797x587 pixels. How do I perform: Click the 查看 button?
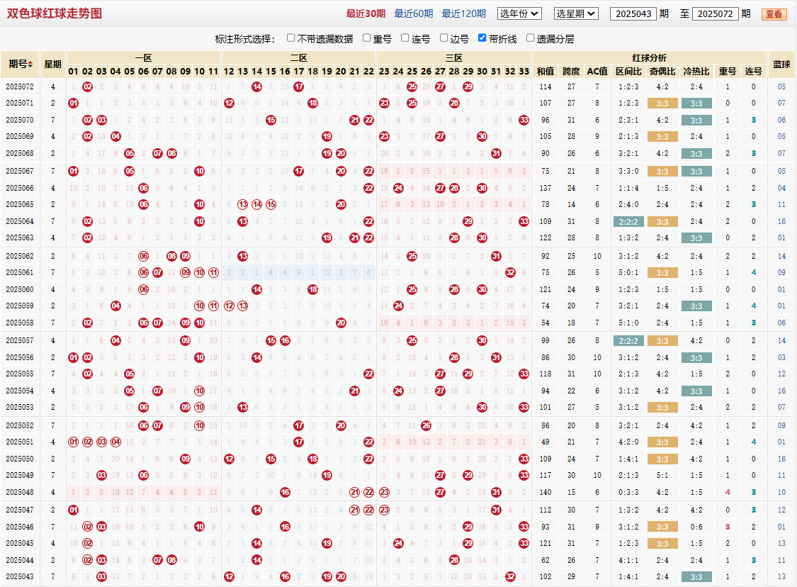(774, 14)
